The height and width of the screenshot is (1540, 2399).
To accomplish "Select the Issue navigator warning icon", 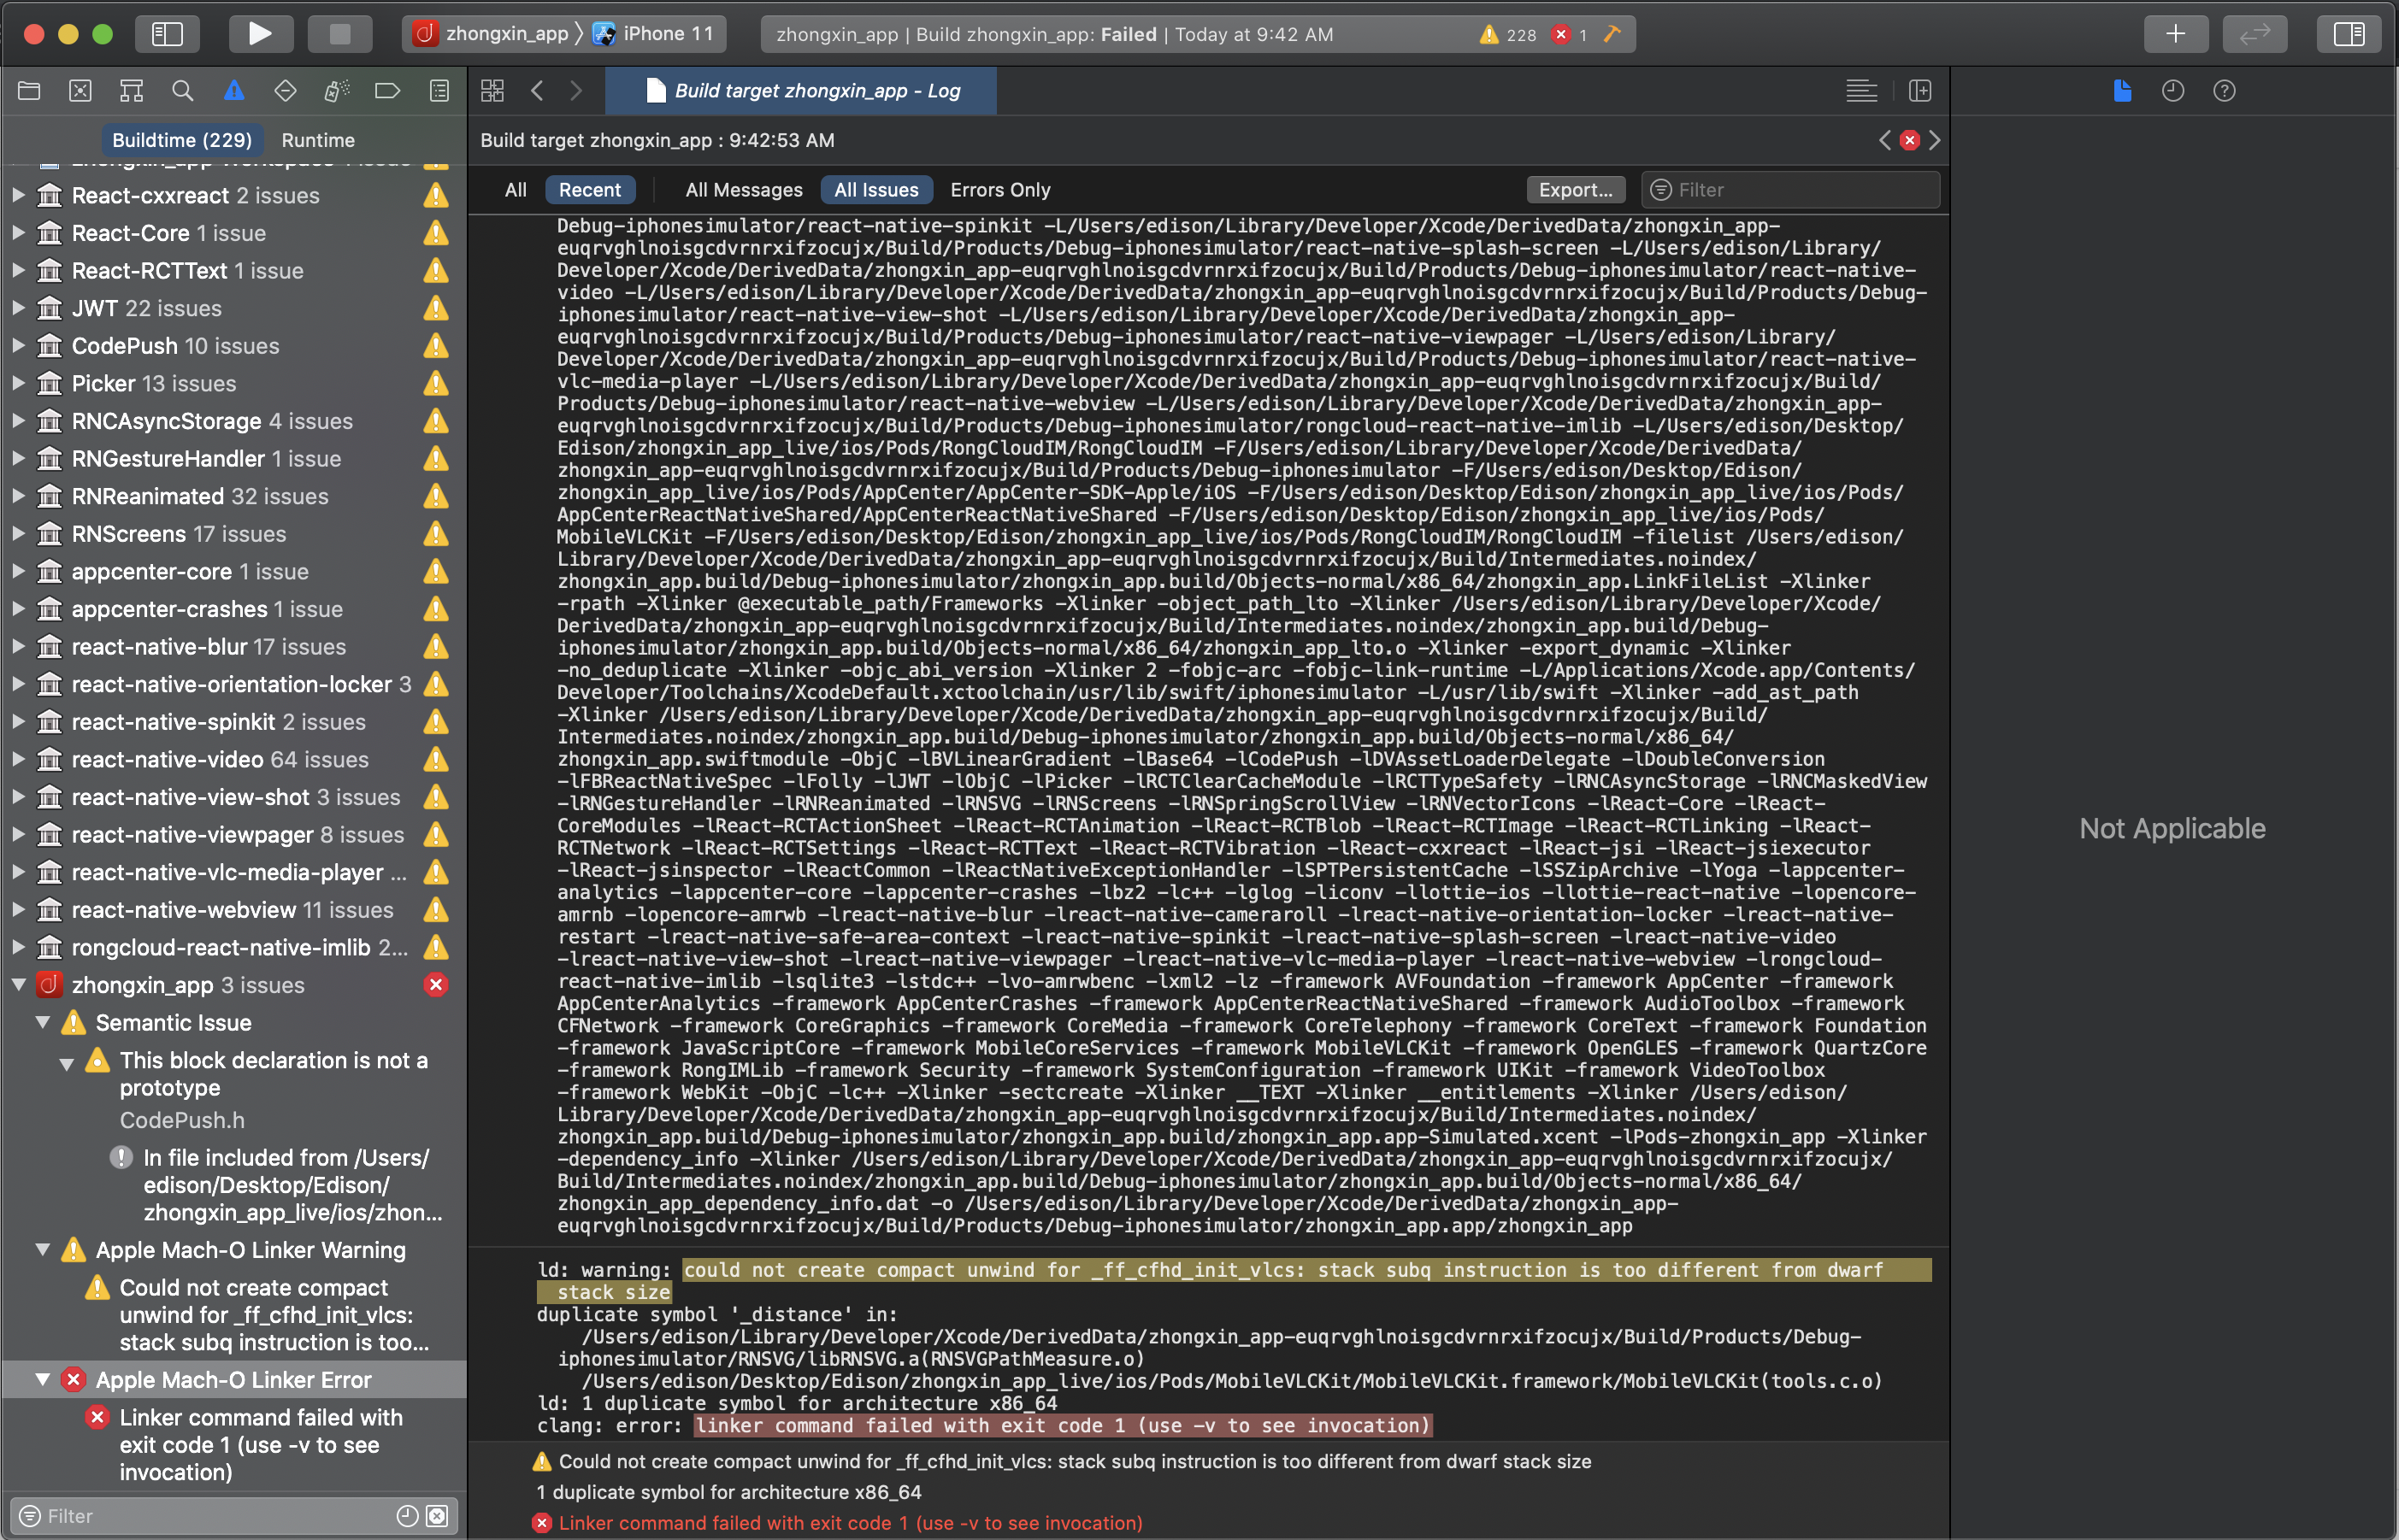I will pyautogui.click(x=233, y=91).
